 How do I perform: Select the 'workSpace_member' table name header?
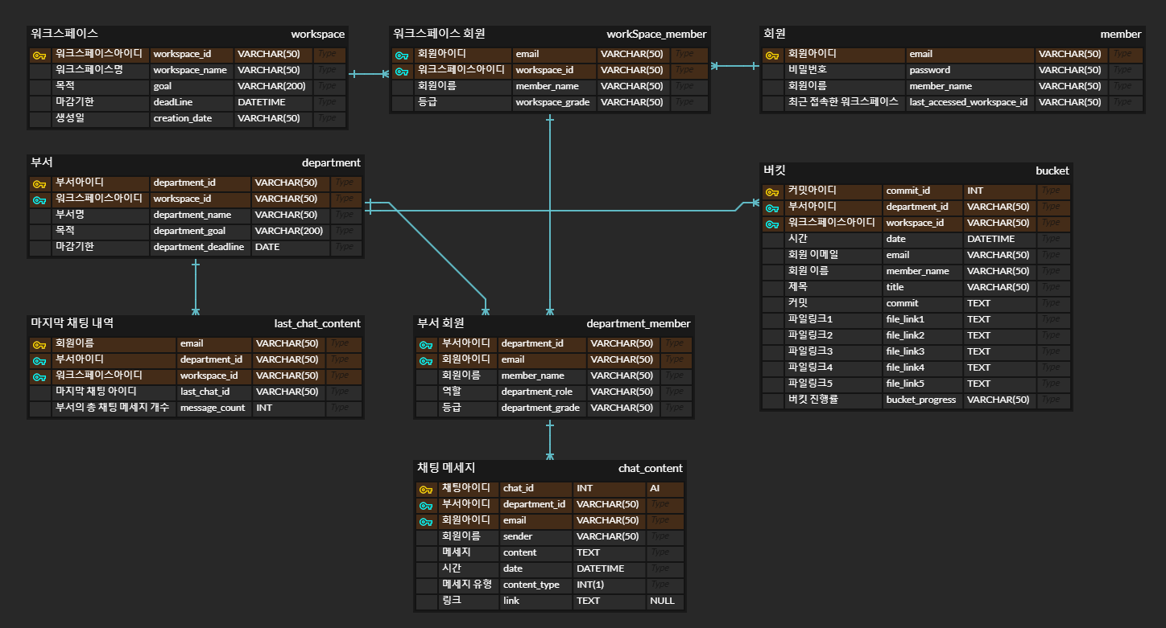[656, 34]
